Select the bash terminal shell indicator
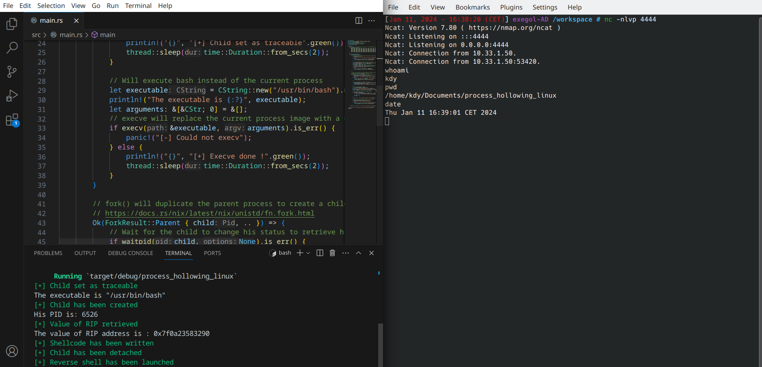 click(x=280, y=253)
